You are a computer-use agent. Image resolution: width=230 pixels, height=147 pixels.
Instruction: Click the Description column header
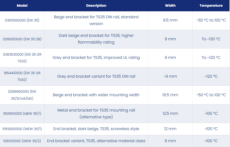(x=96, y=6)
